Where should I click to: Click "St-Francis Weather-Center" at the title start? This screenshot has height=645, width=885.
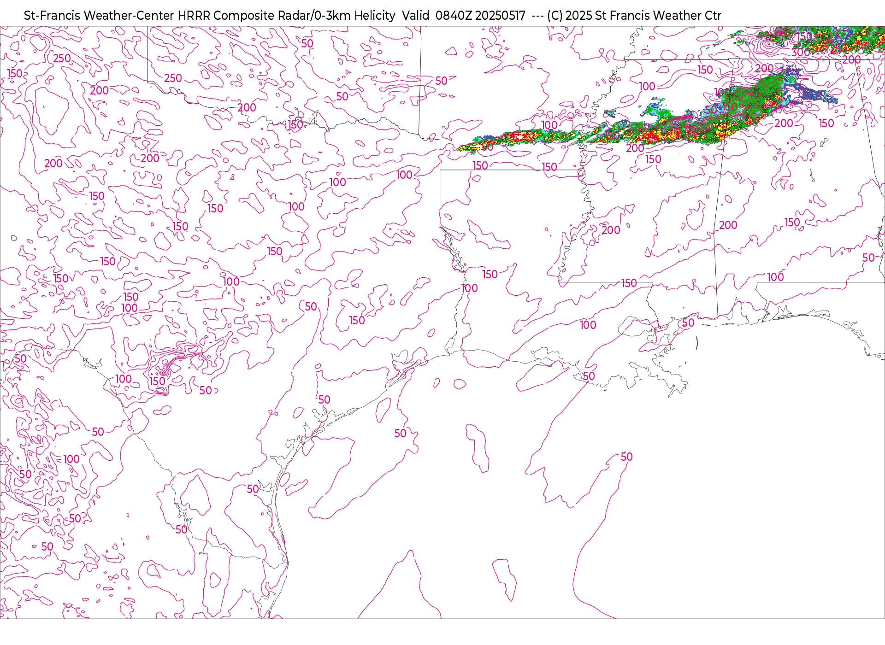click(x=99, y=16)
